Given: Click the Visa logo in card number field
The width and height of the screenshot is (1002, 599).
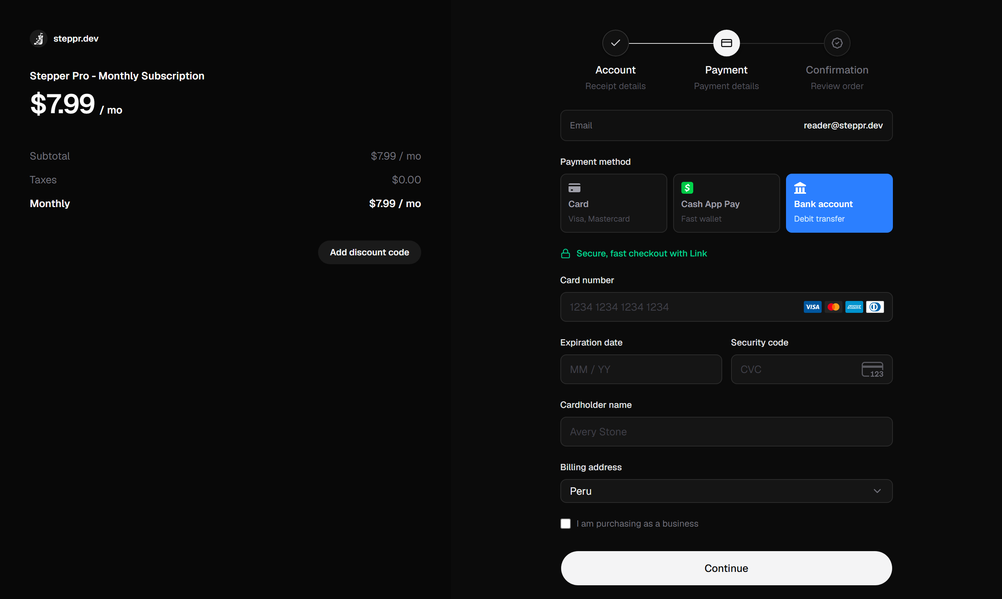Looking at the screenshot, I should pyautogui.click(x=812, y=307).
